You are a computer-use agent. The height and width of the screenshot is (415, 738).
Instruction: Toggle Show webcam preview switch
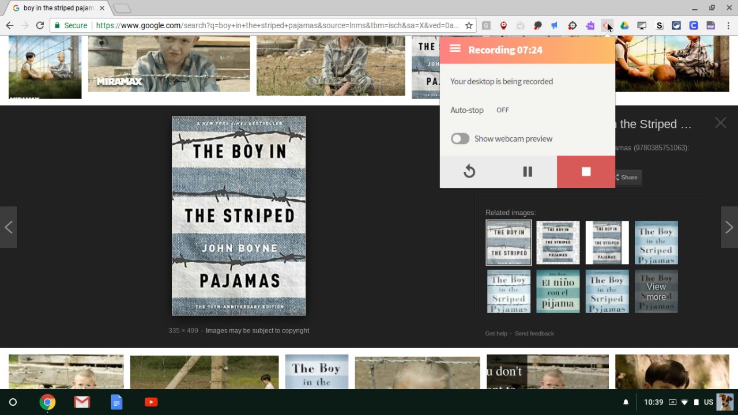coord(460,139)
